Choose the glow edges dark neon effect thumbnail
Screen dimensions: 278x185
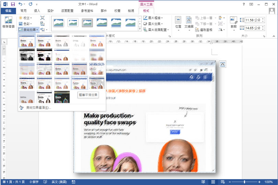click(62, 97)
